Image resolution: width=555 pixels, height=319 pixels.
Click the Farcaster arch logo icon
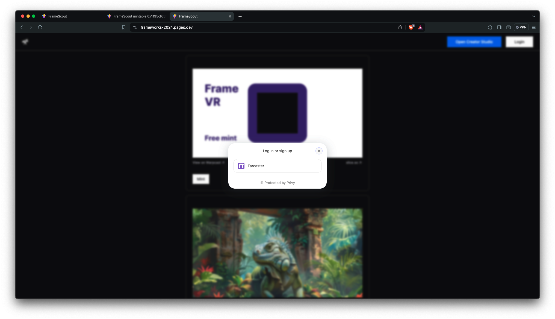click(x=241, y=166)
